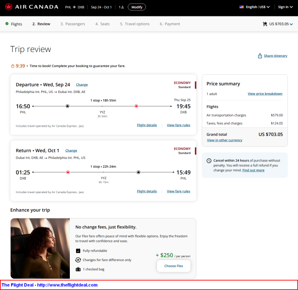Click the Choose Flex button
This screenshot has width=298, height=290.
coord(174,266)
